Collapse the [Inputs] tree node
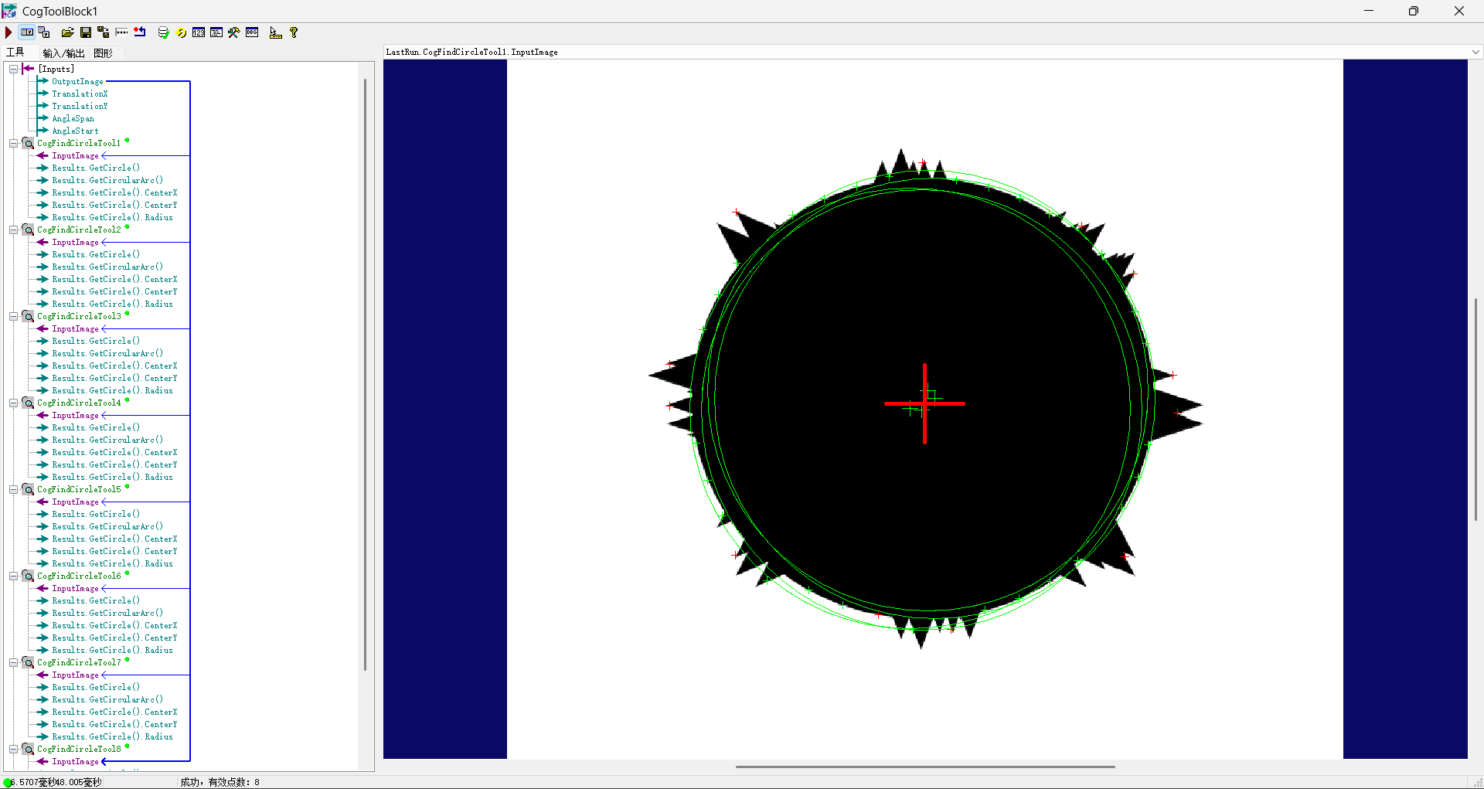The width and height of the screenshot is (1484, 789). [13, 69]
